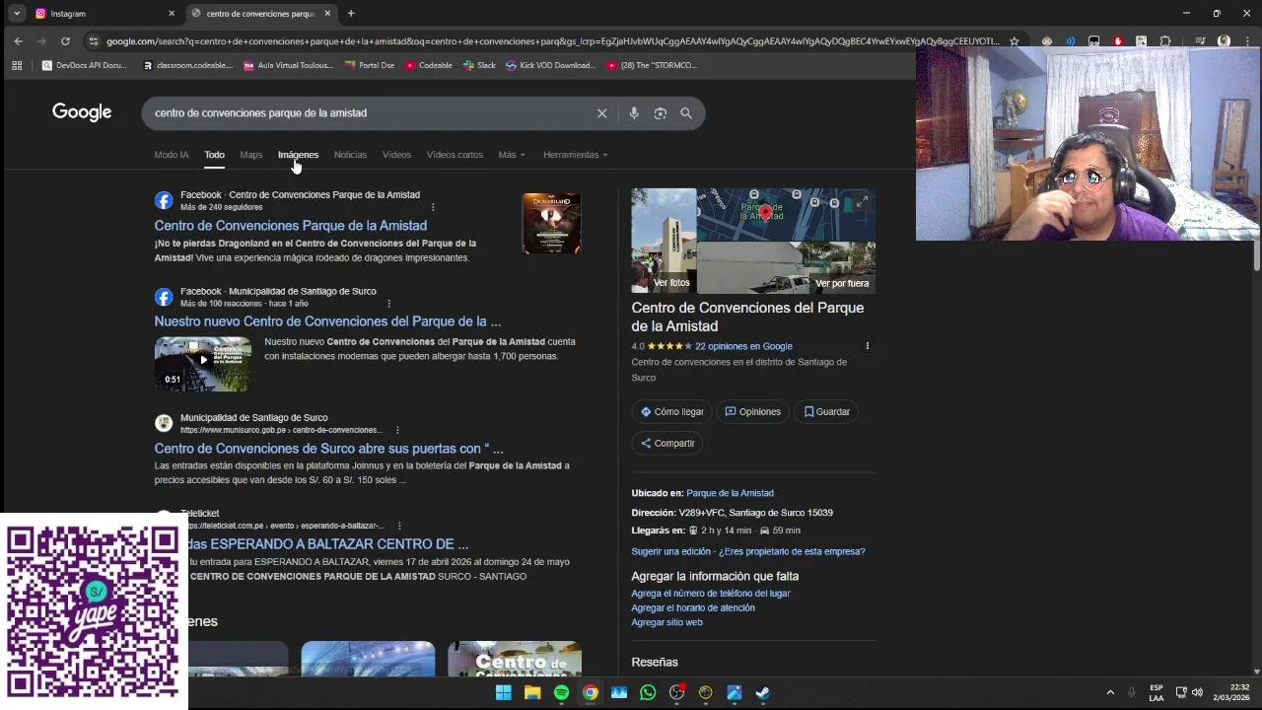The width and height of the screenshot is (1262, 710).
Task: Open options for the munisurco.gob.pe result
Action: point(397,430)
